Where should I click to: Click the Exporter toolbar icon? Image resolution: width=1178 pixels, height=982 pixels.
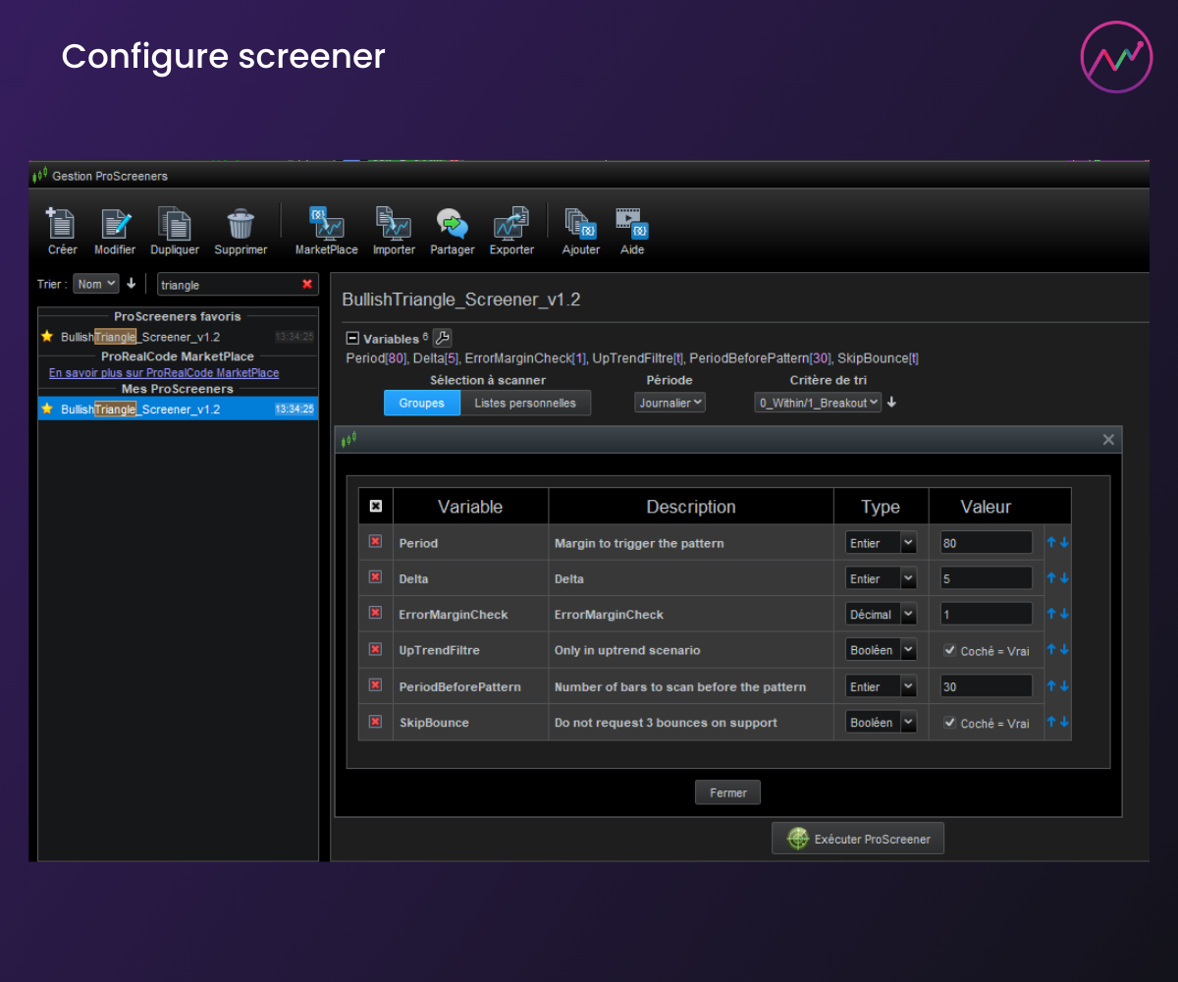coord(511,225)
